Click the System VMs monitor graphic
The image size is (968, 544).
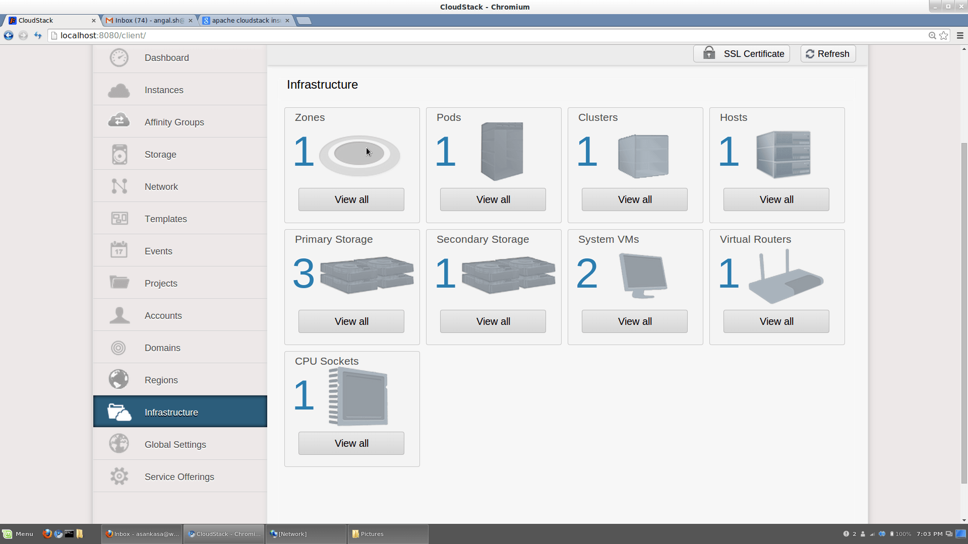643,276
